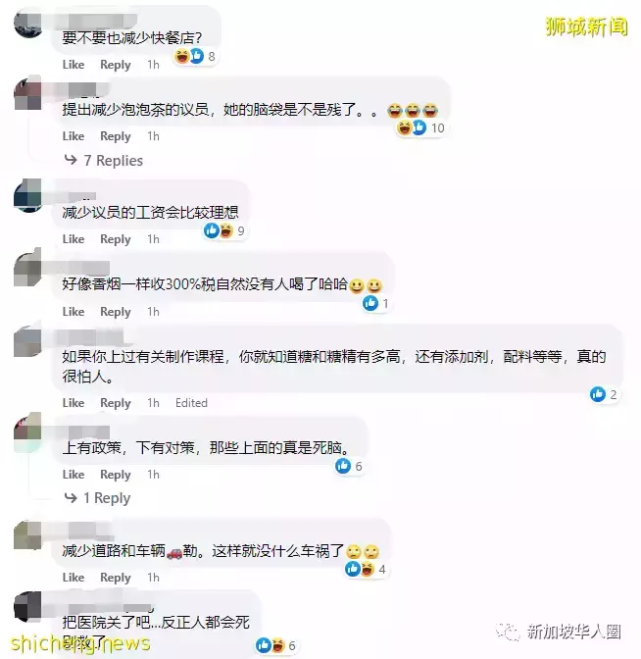The height and width of the screenshot is (659, 641).
Task: Expand the 1 Reply thread
Action: (97, 498)
